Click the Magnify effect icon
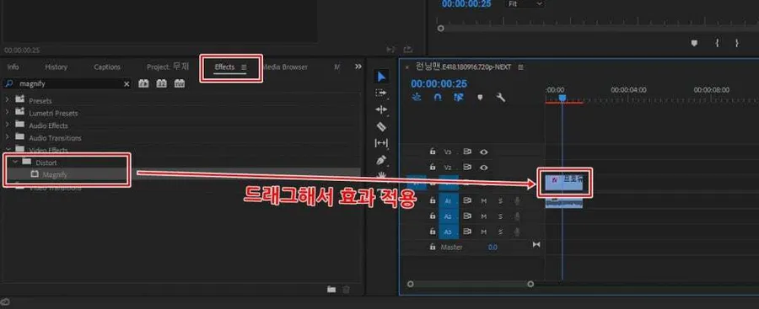The image size is (759, 309). tap(35, 174)
